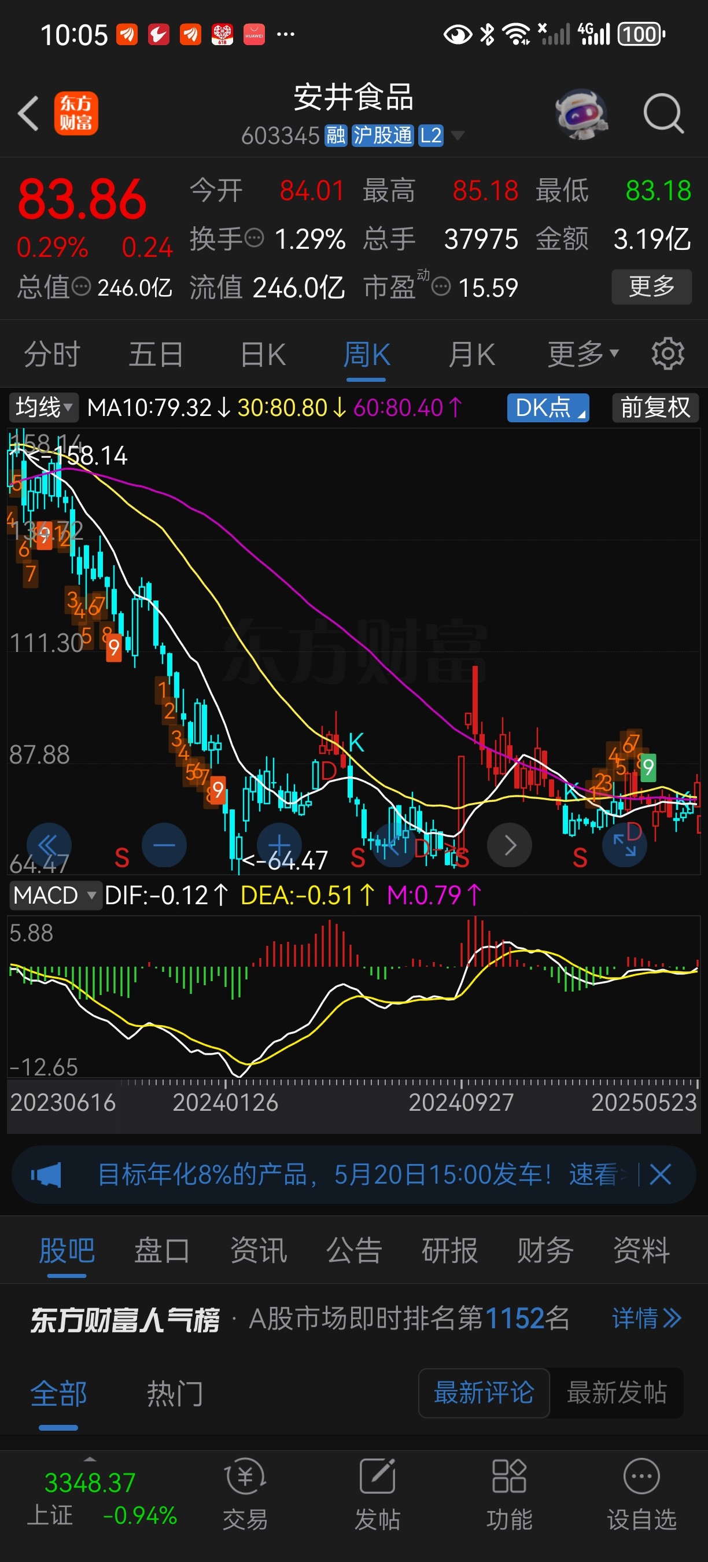
Task: Open 财务 section tab
Action: pos(545,1250)
